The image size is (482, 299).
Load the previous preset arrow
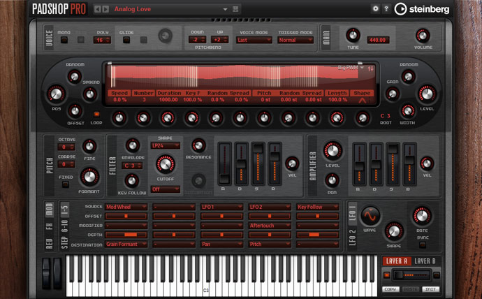[x=97, y=9]
